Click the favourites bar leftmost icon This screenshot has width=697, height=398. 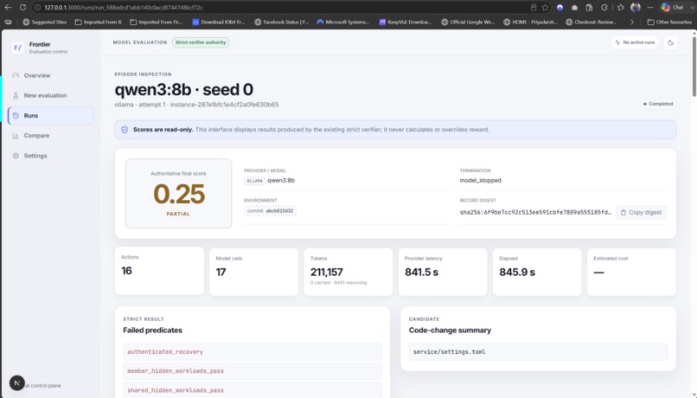click(8, 22)
